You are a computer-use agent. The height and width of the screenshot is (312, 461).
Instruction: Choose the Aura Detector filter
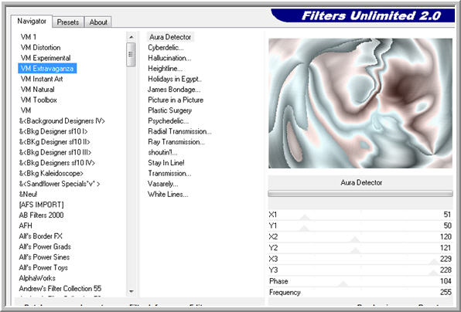click(x=170, y=37)
